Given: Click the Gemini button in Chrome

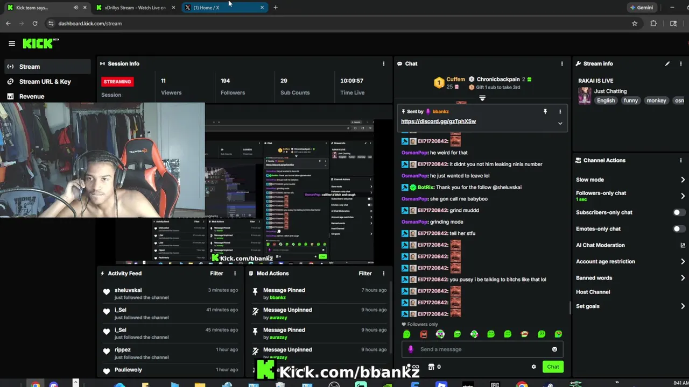Looking at the screenshot, I should pos(642,8).
